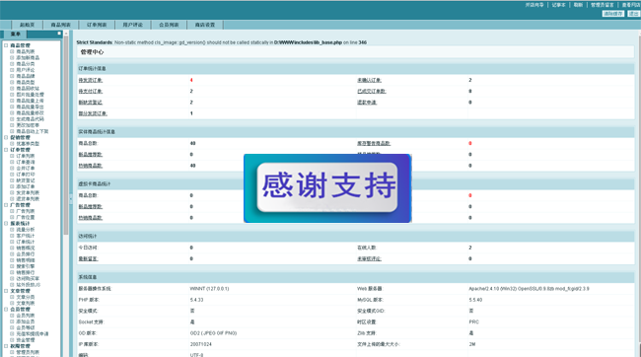Open 搜索引擎 in the sidebar
The width and height of the screenshot is (641, 357).
pos(26,266)
